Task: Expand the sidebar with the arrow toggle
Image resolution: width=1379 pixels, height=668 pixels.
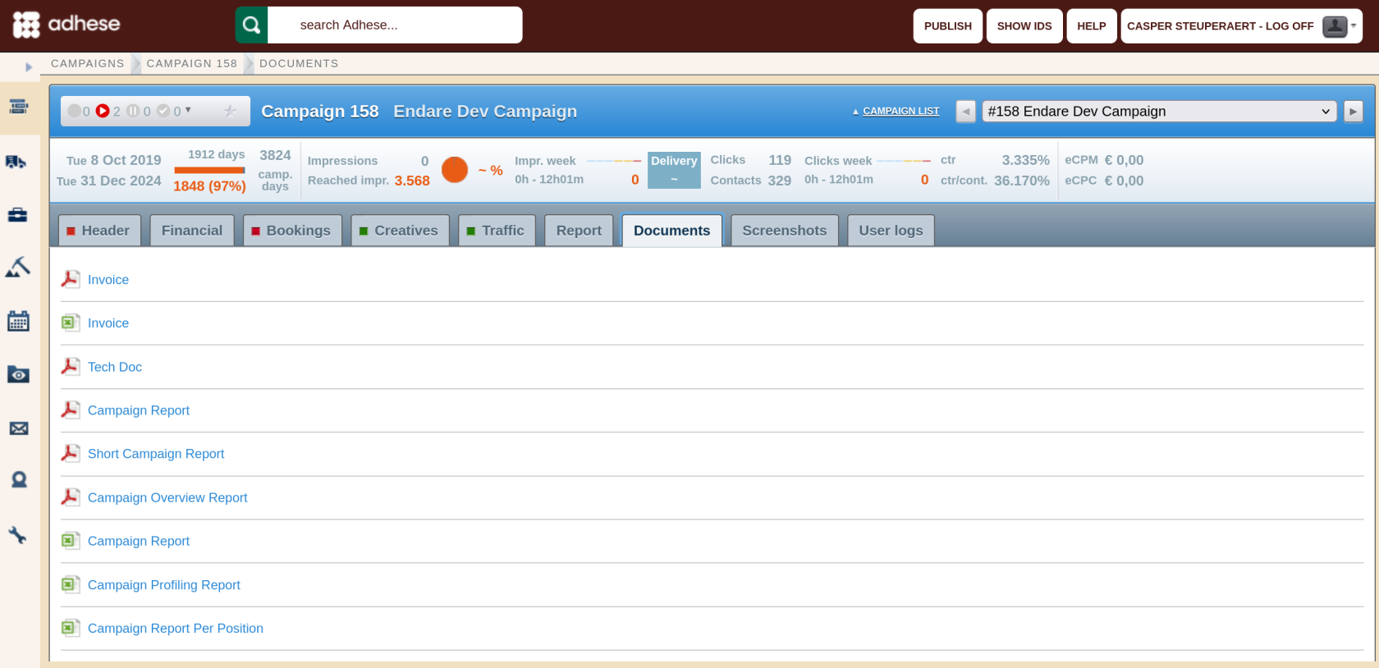Action: pyautogui.click(x=29, y=67)
